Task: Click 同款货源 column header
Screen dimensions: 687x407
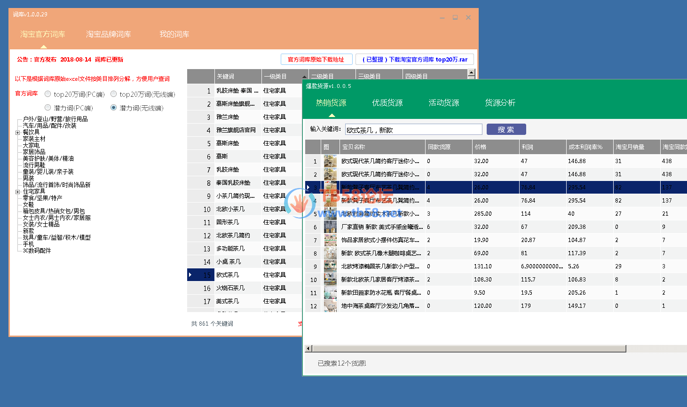Action: (x=449, y=147)
